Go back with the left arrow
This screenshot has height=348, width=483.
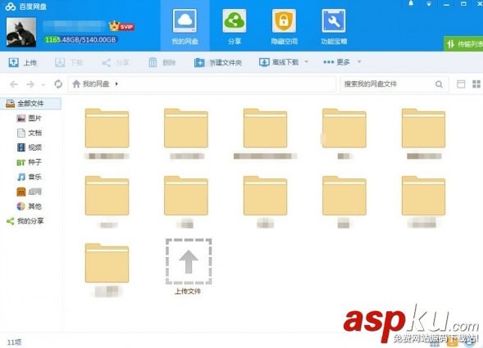[x=14, y=84]
